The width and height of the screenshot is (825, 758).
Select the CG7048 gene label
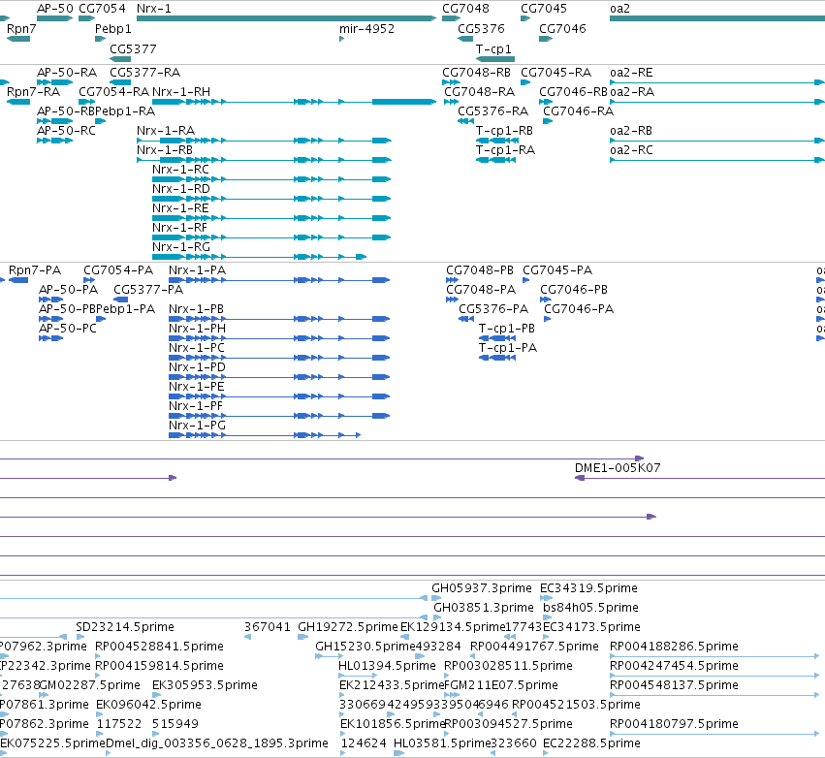465,9
